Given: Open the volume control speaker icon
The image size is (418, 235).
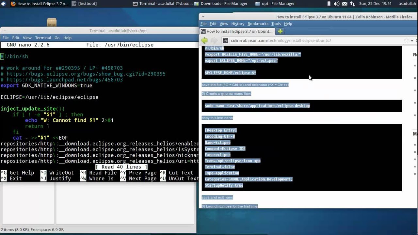Looking at the screenshot, I should point(336,4).
